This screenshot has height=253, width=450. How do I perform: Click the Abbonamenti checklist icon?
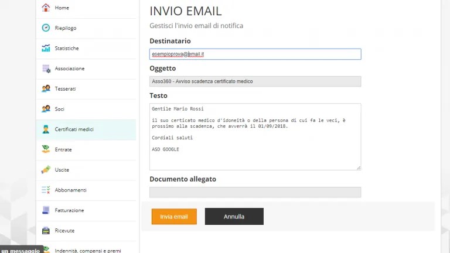pyautogui.click(x=46, y=190)
